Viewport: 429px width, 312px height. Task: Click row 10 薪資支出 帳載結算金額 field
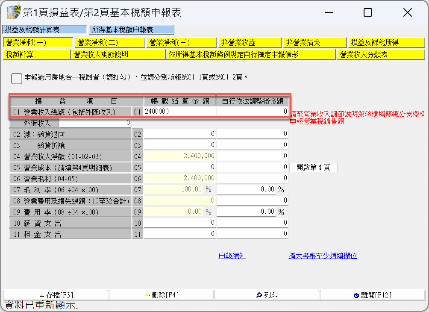pyautogui.click(x=180, y=223)
